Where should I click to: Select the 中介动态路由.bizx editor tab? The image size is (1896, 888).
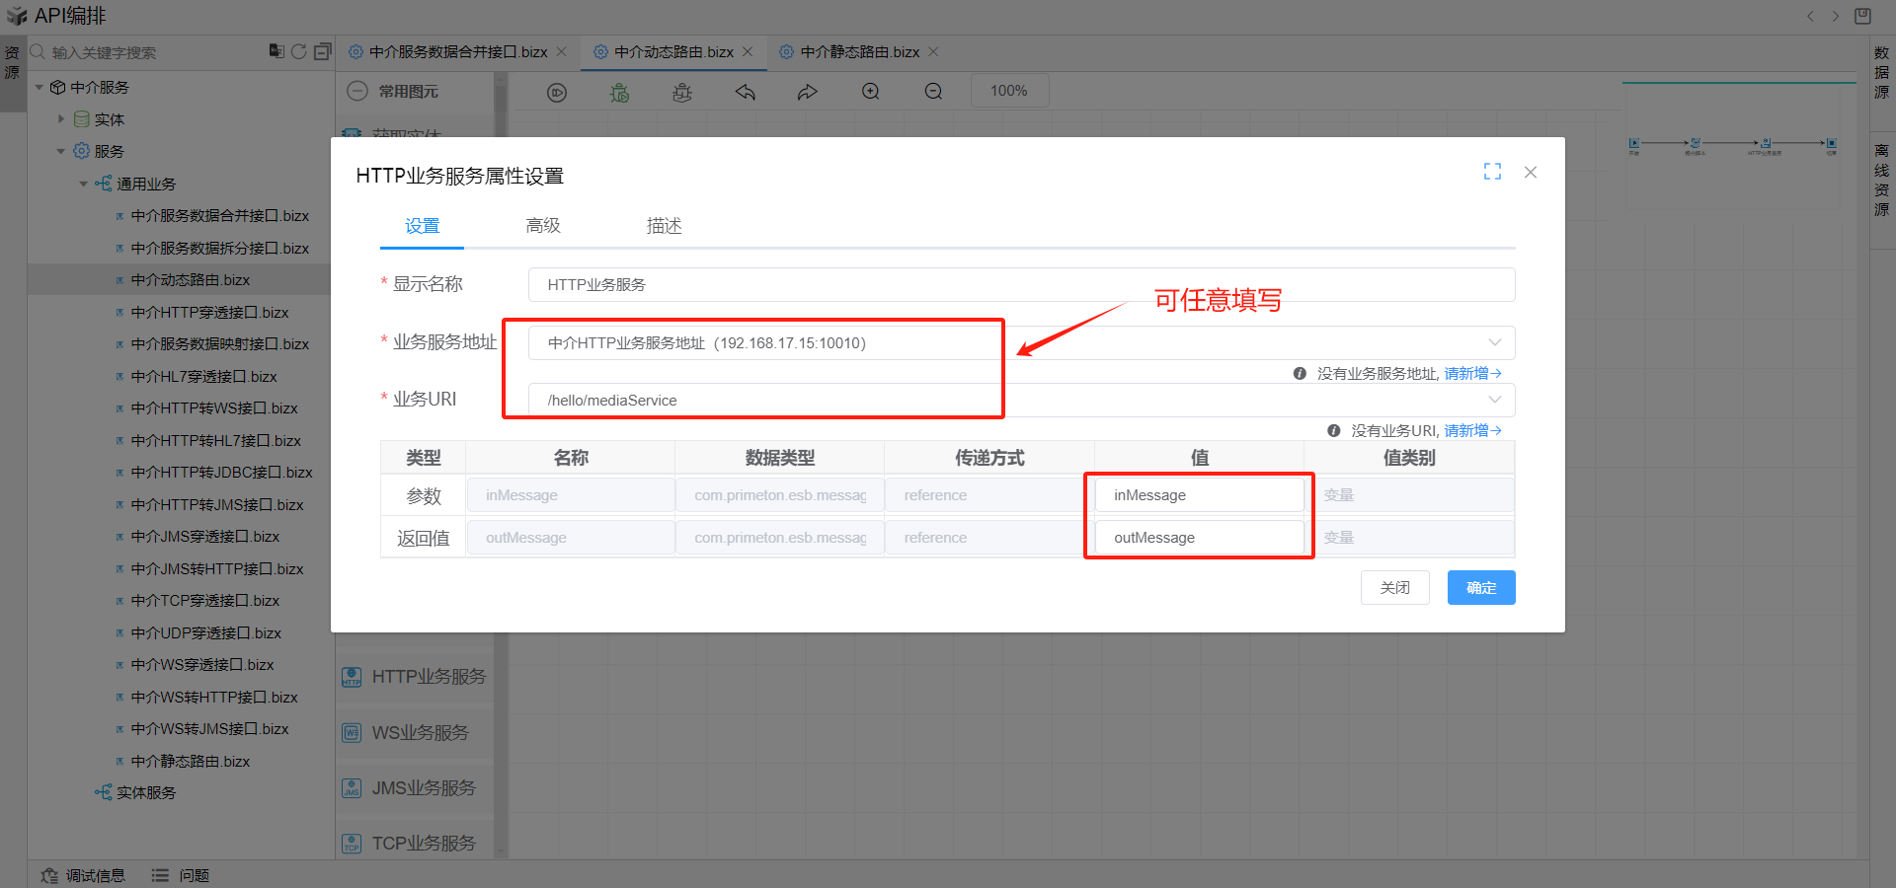pos(673,52)
